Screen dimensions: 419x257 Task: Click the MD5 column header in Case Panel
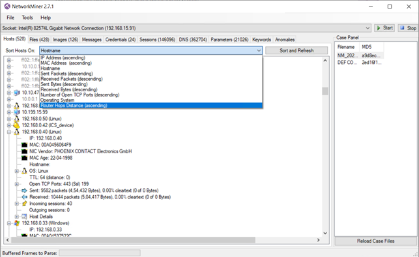(371, 47)
